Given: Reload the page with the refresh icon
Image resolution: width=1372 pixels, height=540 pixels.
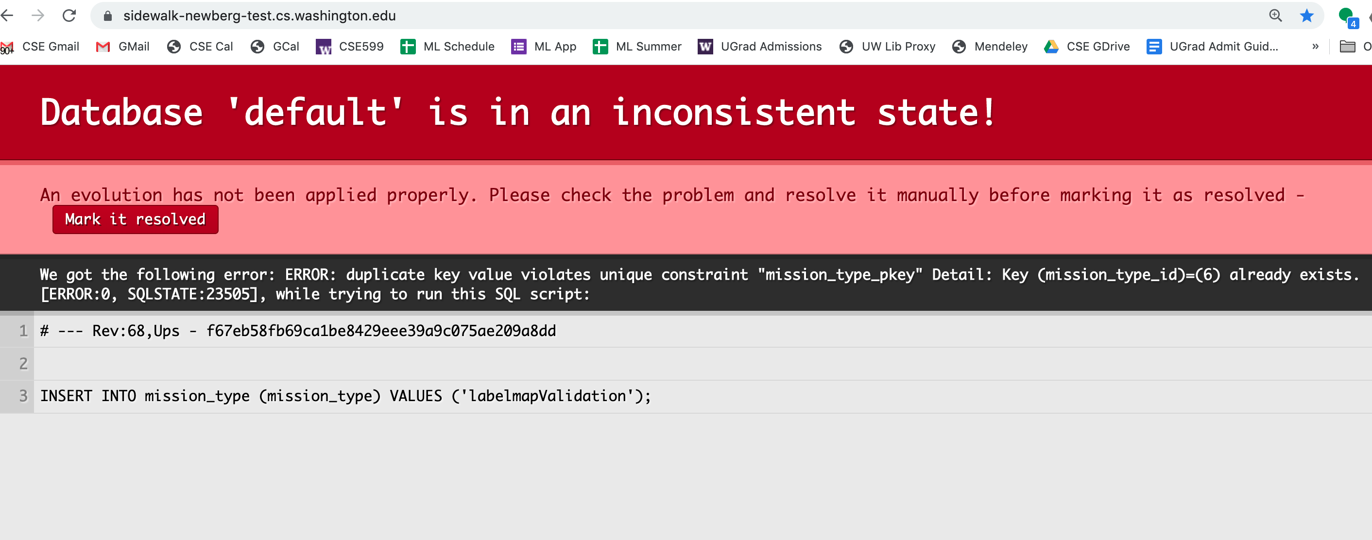Looking at the screenshot, I should coord(69,16).
